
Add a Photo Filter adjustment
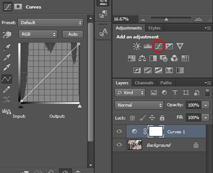(x=163, y=58)
